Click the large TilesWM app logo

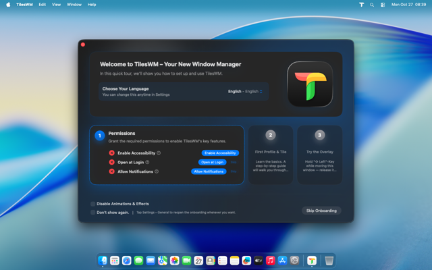coord(310,84)
